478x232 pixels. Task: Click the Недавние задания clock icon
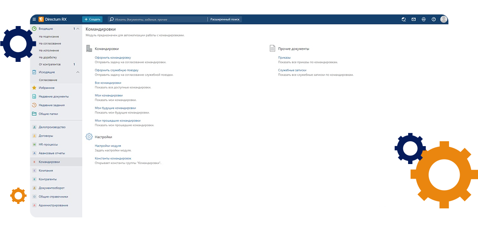coord(34,105)
